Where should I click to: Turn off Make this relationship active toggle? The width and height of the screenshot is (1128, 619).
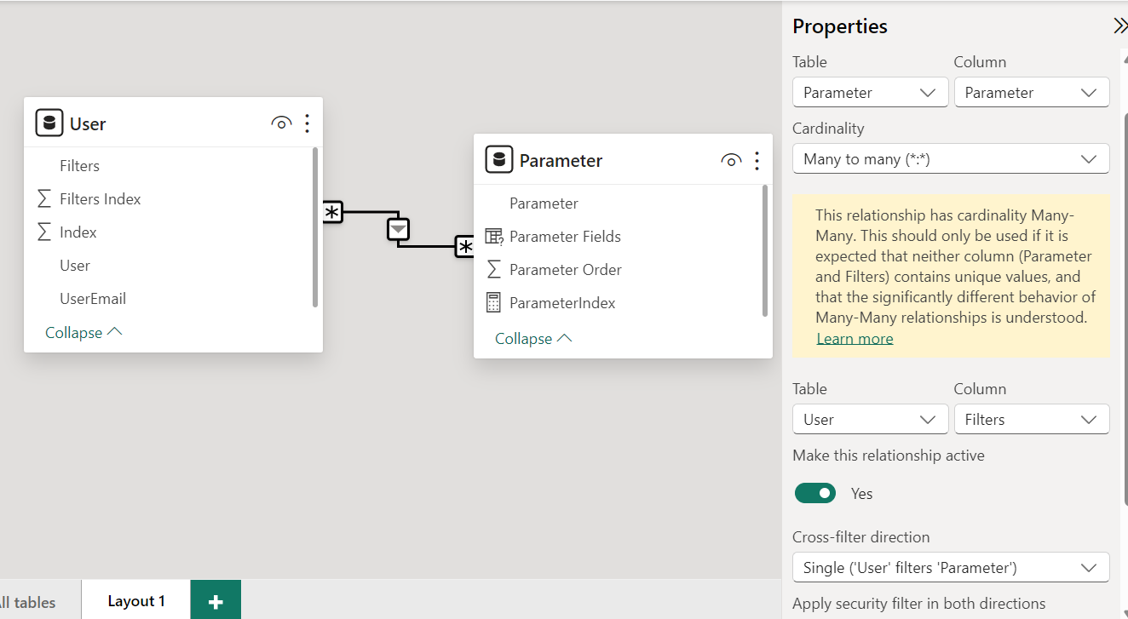(x=815, y=493)
